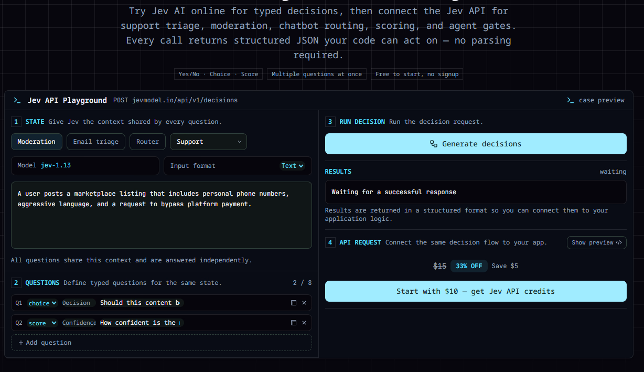Viewport: 644px width, 372px height.
Task: Click the Generate decisions button
Action: 476,144
